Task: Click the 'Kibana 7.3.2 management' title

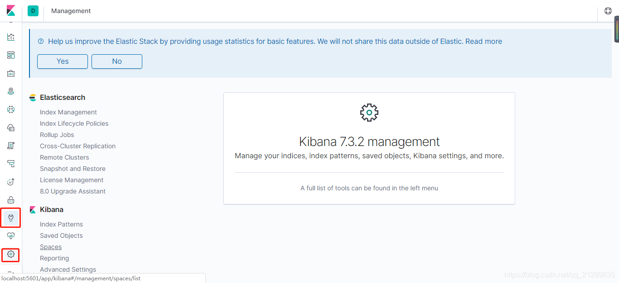Action: coord(369,141)
